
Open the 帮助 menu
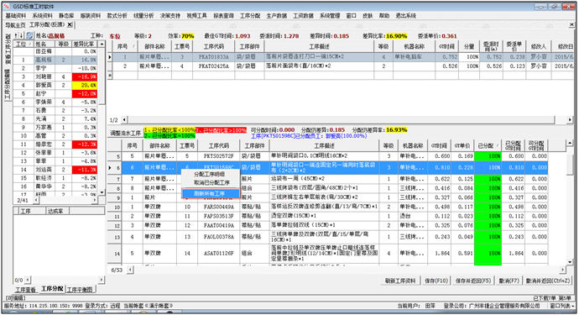(384, 15)
